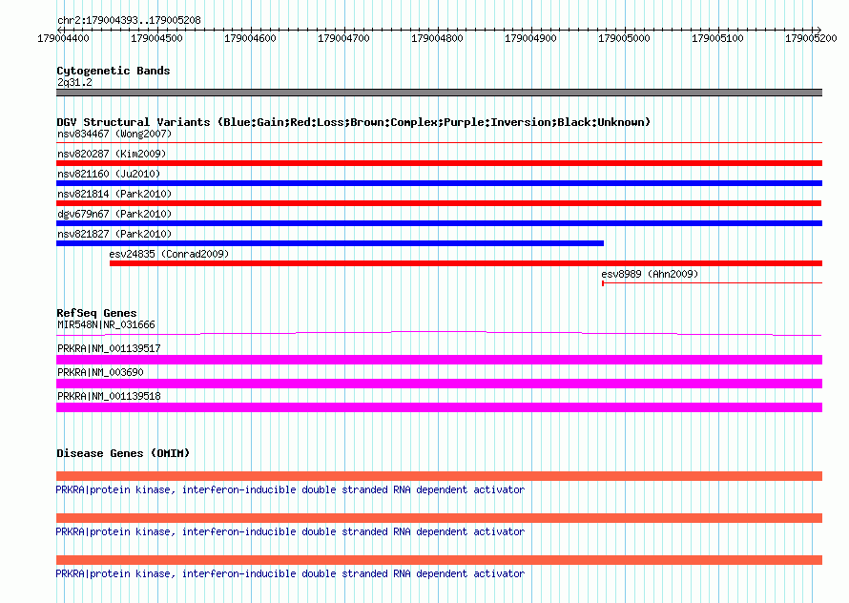This screenshot has height=603, width=849.
Task: Click the 179004900 ruler position
Action: (x=530, y=38)
